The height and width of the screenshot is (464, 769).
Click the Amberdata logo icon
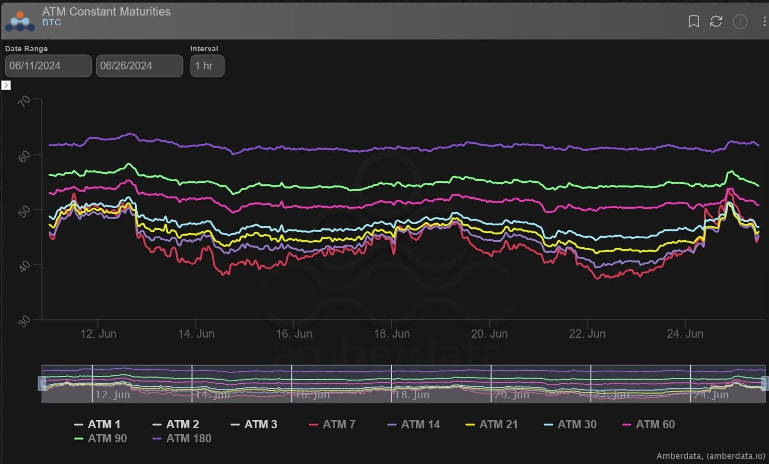[x=20, y=21]
